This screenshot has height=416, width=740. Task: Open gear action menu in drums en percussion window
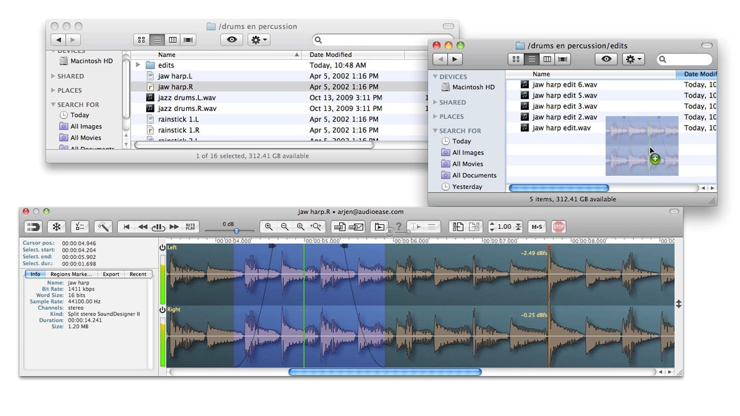[x=258, y=40]
